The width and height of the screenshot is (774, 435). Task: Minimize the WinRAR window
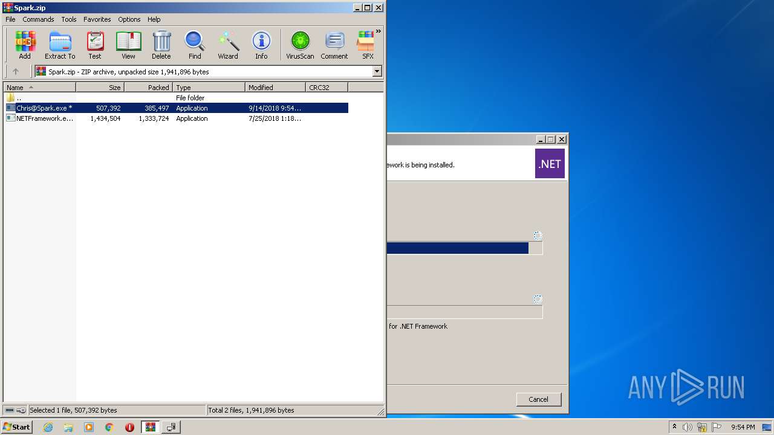coord(357,8)
